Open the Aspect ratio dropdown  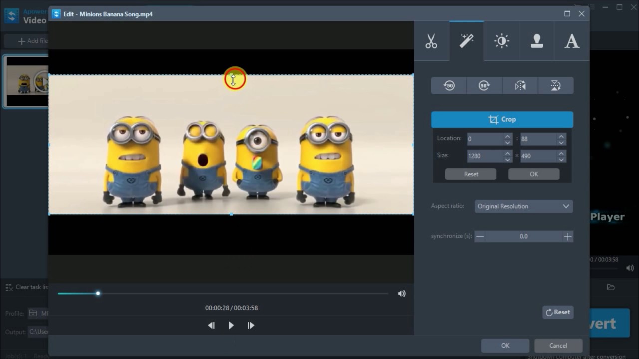(523, 206)
